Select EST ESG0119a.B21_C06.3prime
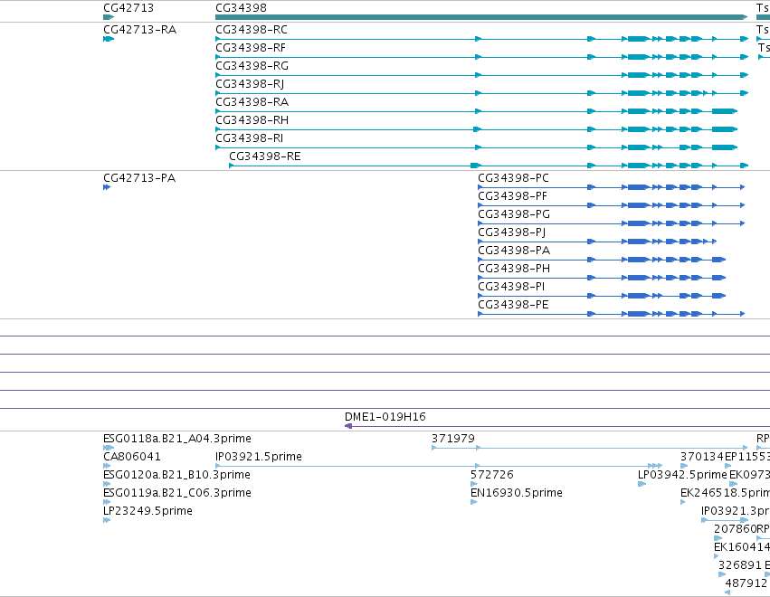This screenshot has height=597, width=770. point(177,493)
